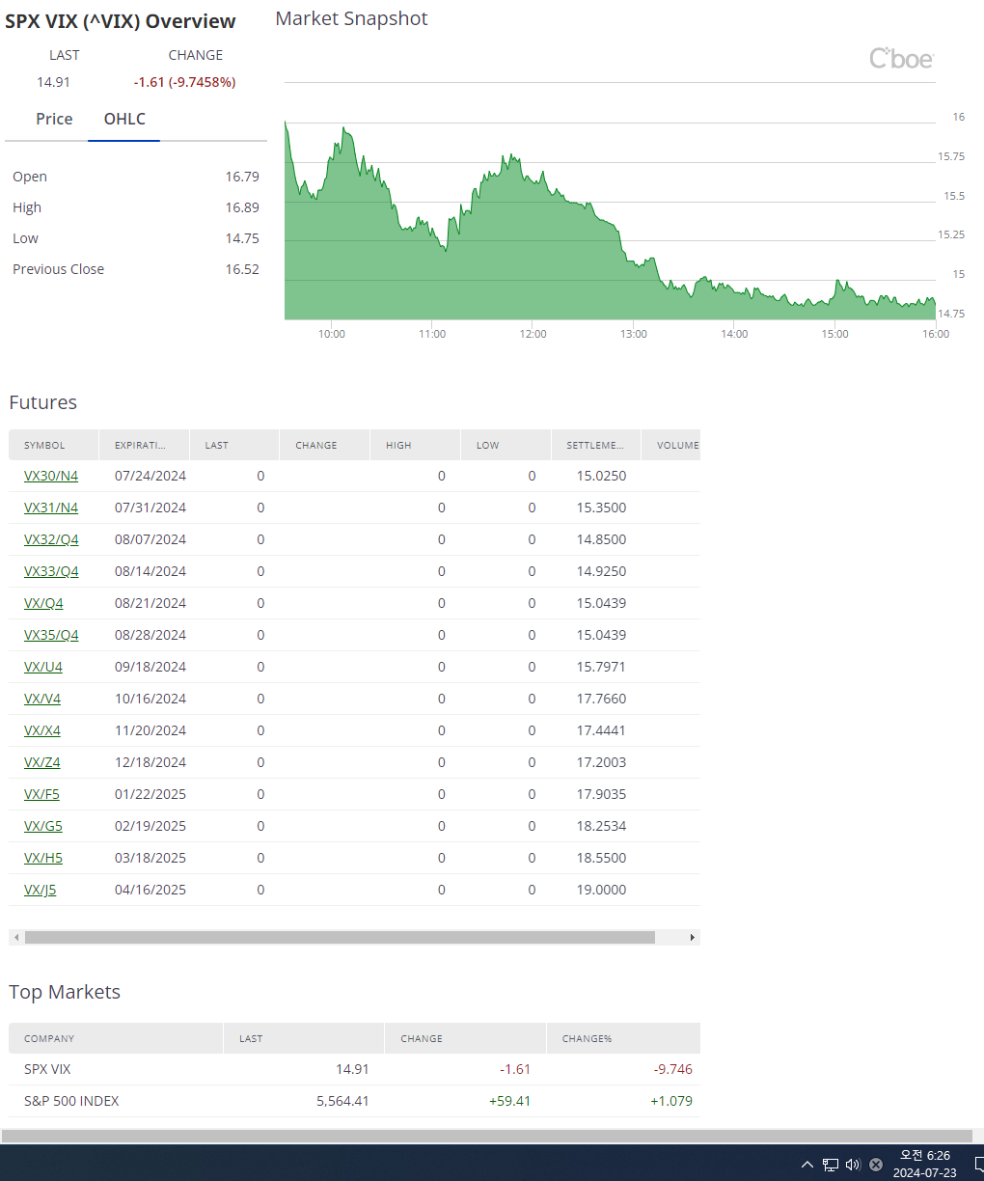Open the notification center icon

coord(978,1165)
